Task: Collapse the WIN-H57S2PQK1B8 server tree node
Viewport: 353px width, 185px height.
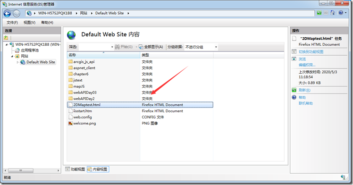Action: [7, 44]
